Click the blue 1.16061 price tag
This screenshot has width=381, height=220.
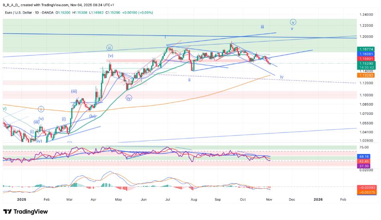point(367,54)
